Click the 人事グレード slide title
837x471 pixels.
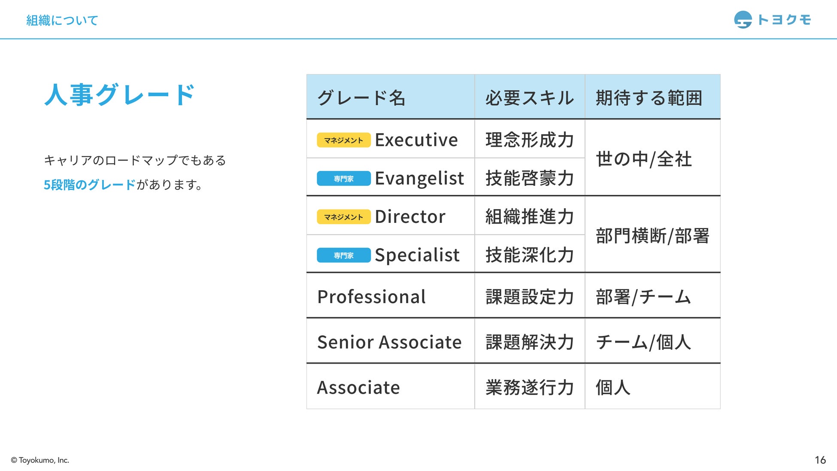[x=120, y=95]
